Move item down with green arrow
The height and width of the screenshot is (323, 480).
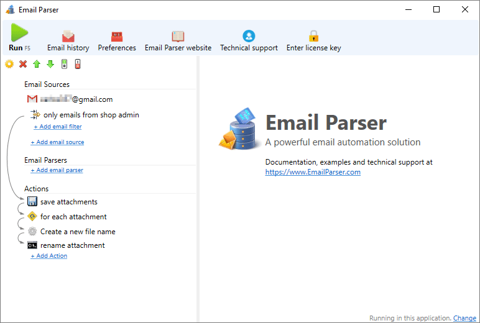click(50, 64)
